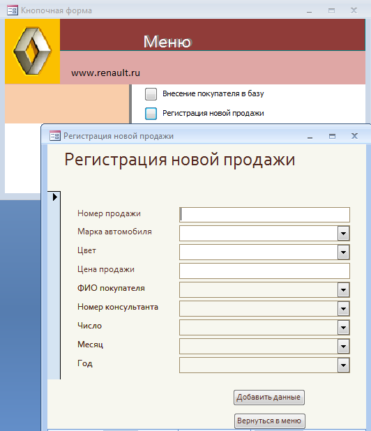Viewport: 371px width, 431px height.
Task: Minimize the Кнопочная форма window
Action: click(x=309, y=10)
